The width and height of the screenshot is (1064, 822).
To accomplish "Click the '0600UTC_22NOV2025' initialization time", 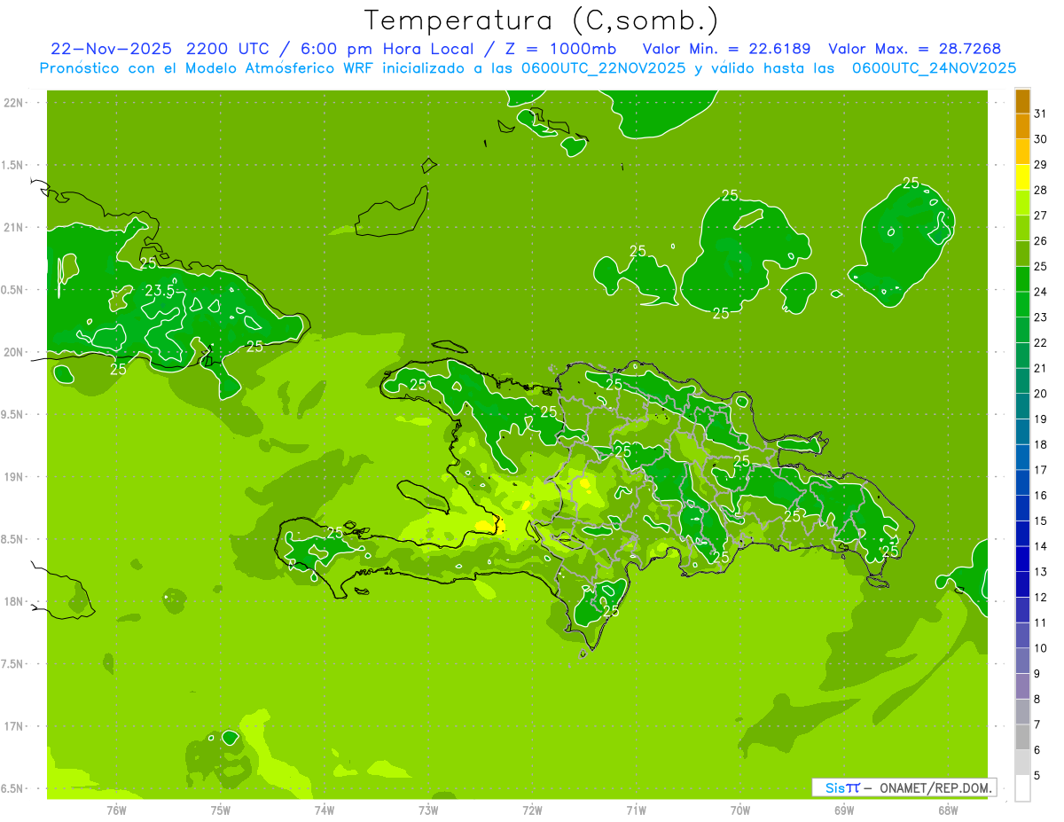I will point(604,67).
